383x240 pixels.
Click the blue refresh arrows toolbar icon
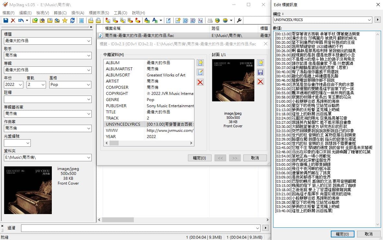click(72, 20)
